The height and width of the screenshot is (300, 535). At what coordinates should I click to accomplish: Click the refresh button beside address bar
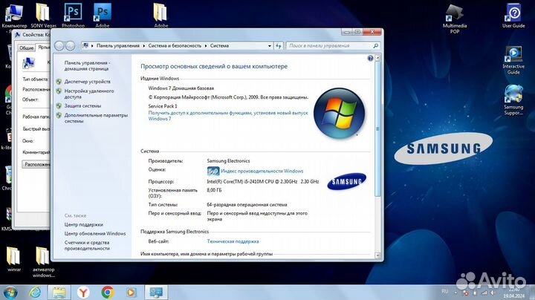point(279,46)
